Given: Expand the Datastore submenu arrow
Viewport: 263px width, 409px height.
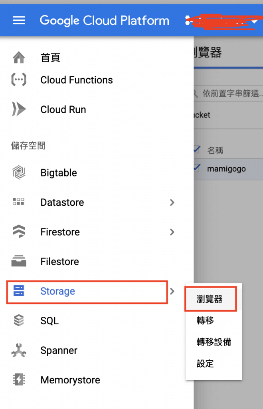Looking at the screenshot, I should tap(172, 203).
